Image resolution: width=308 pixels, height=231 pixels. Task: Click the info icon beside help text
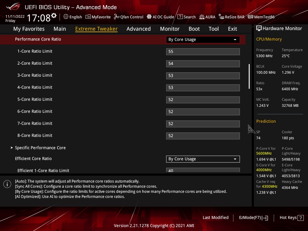7,184
